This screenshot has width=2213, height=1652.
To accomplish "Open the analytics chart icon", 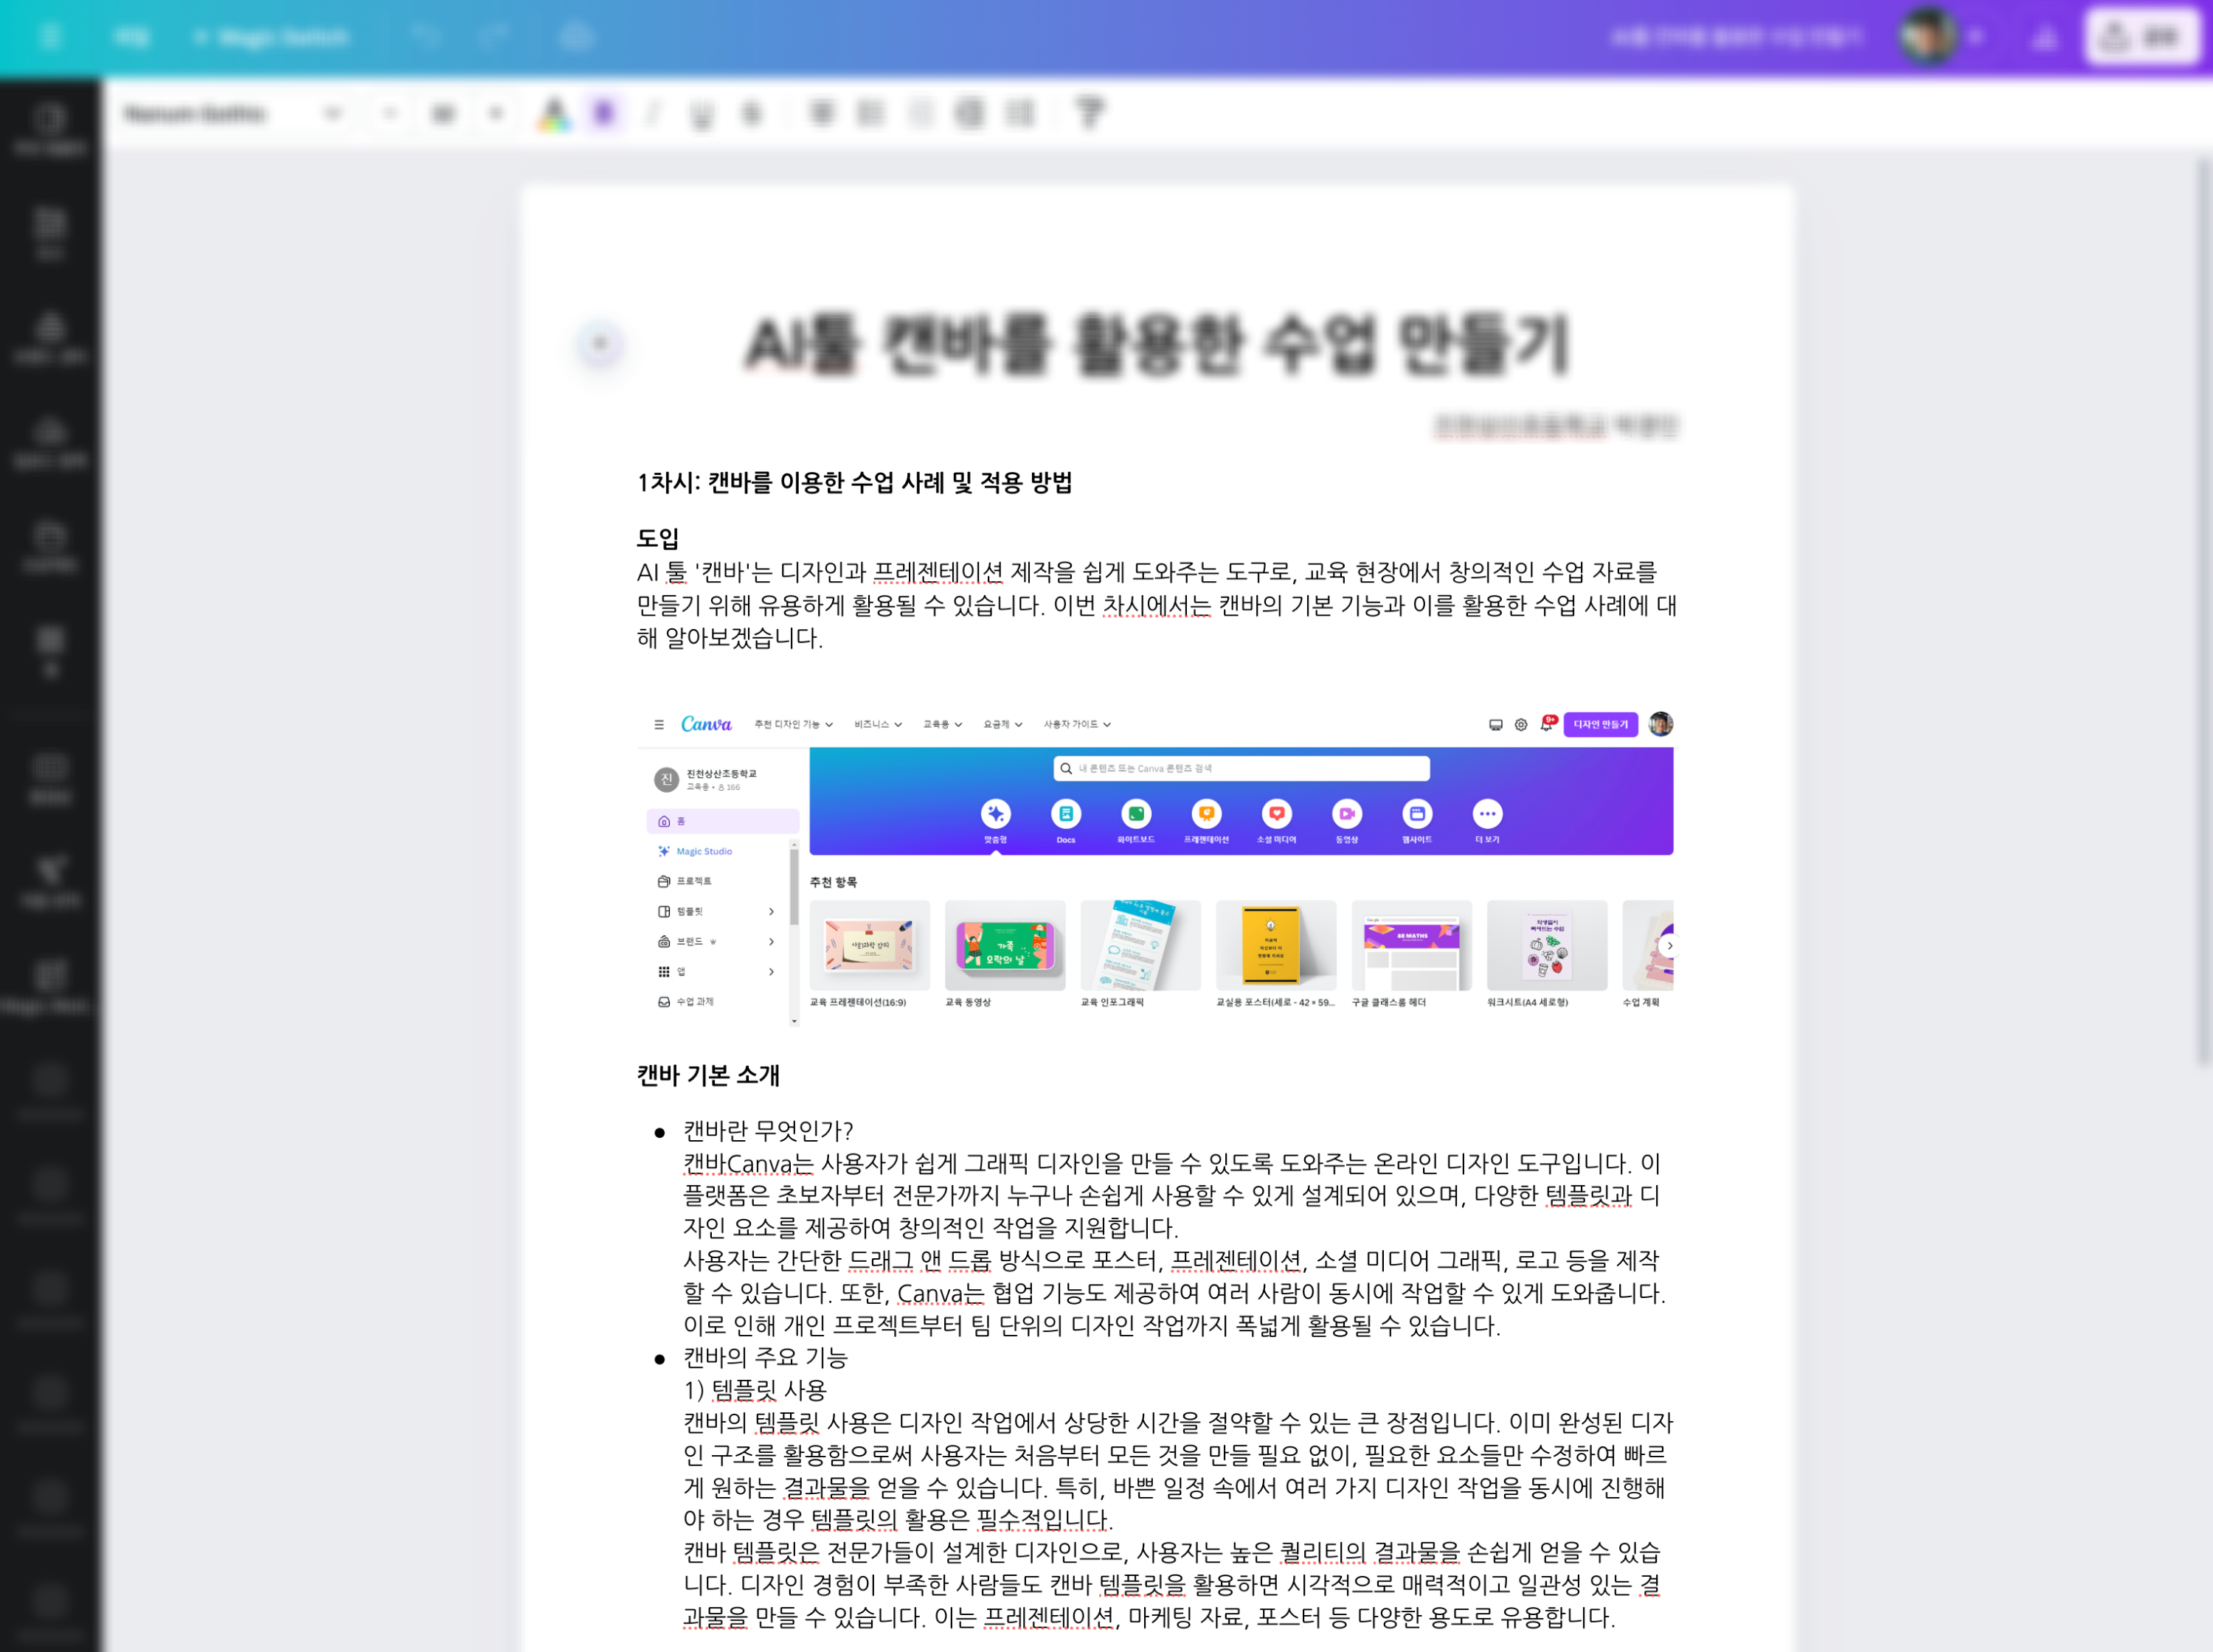I will [x=2046, y=38].
